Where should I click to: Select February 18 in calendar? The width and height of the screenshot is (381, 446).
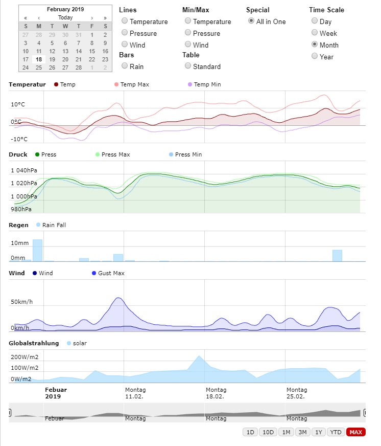point(39,59)
